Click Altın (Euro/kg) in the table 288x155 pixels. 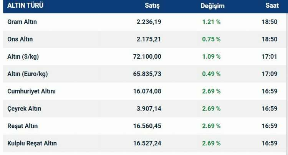tap(28, 74)
